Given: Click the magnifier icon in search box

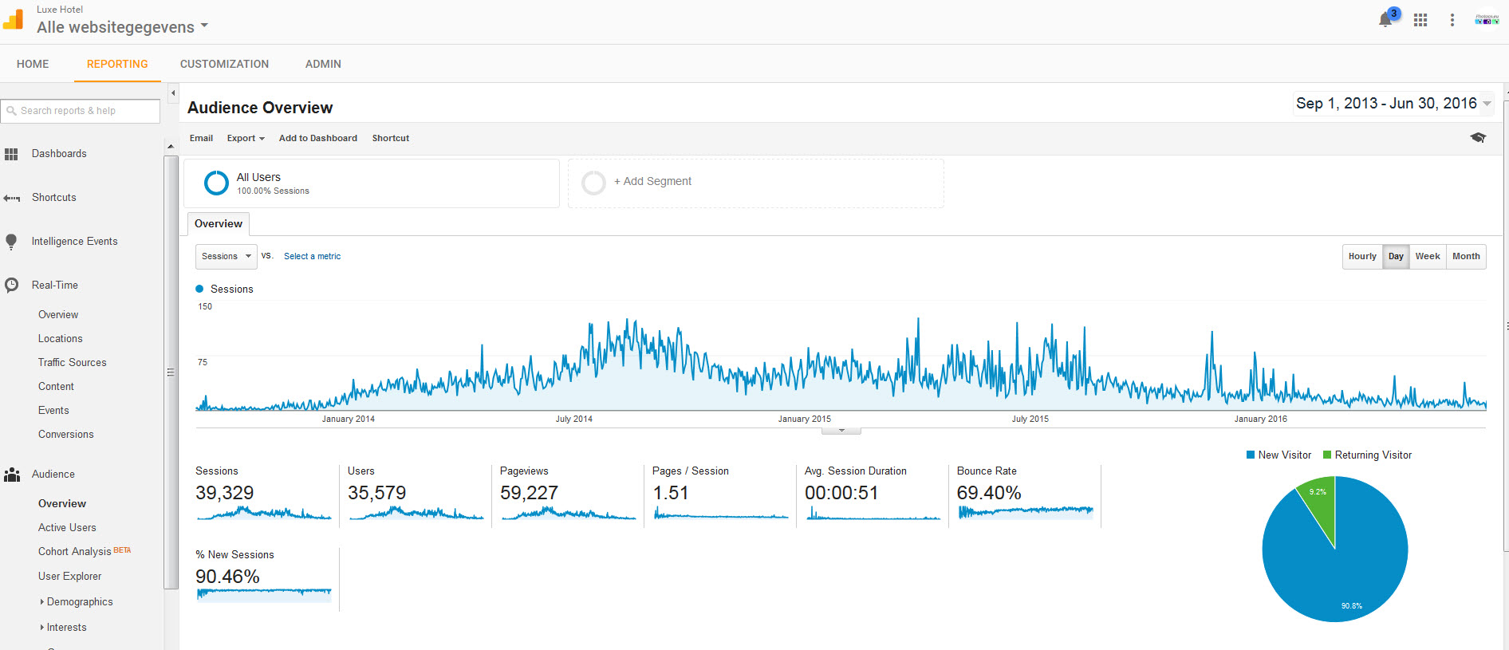Looking at the screenshot, I should tap(11, 111).
